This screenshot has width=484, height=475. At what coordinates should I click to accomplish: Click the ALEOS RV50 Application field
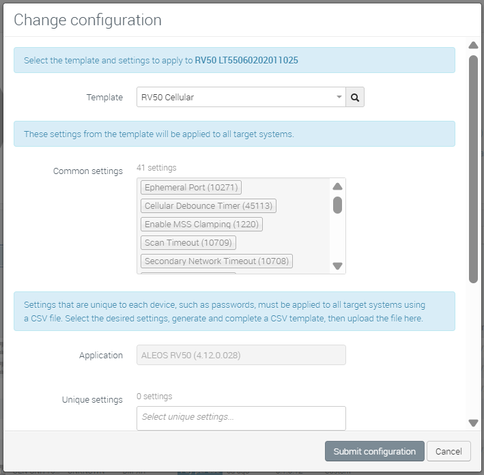(x=241, y=355)
